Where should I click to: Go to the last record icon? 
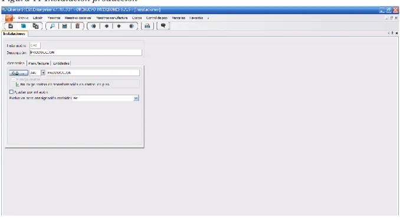pyautogui.click(x=132, y=26)
